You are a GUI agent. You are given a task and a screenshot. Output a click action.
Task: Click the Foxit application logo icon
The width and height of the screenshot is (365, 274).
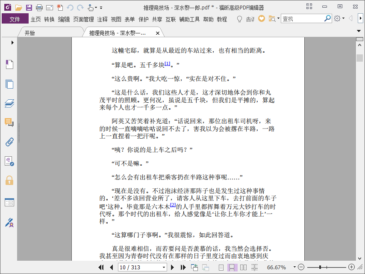click(x=8, y=7)
